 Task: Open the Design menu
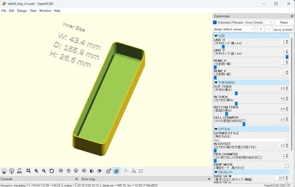tap(22, 11)
